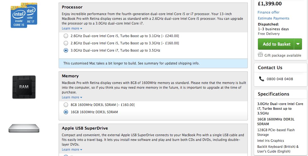Image resolution: width=308 pixels, height=156 pixels.
Task: Open the Add to Basket dropdown arrow
Action: (298, 44)
